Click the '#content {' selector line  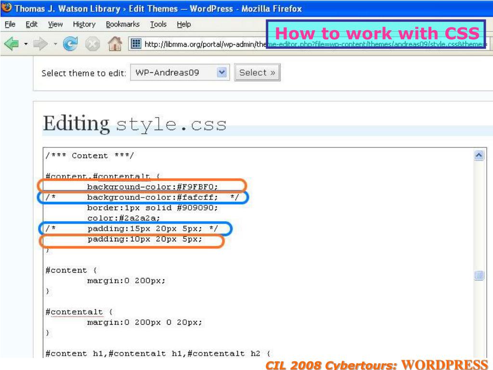(71, 270)
